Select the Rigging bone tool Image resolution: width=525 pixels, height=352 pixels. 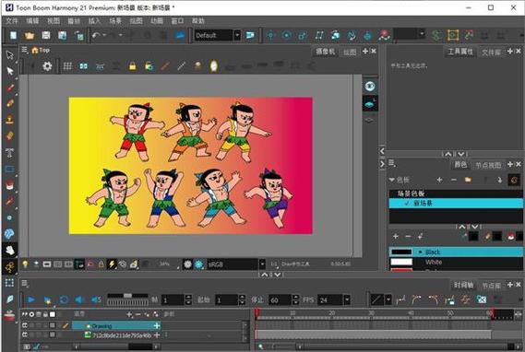(x=10, y=266)
